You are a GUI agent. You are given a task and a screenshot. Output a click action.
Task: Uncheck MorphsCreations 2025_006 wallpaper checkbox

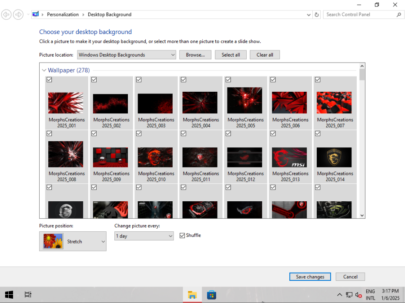click(273, 80)
